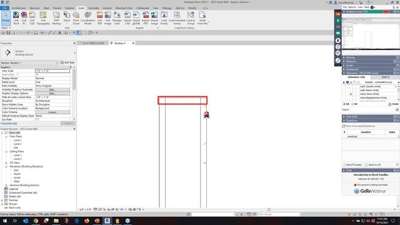Click the Import PDF tool
400x225 pixels.
coord(146,18)
